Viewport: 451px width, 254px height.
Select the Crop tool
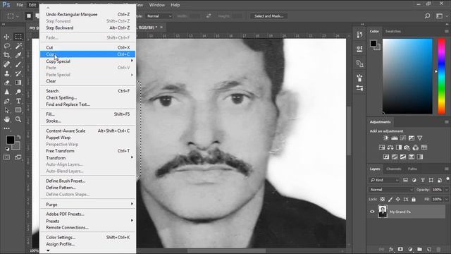(6, 55)
